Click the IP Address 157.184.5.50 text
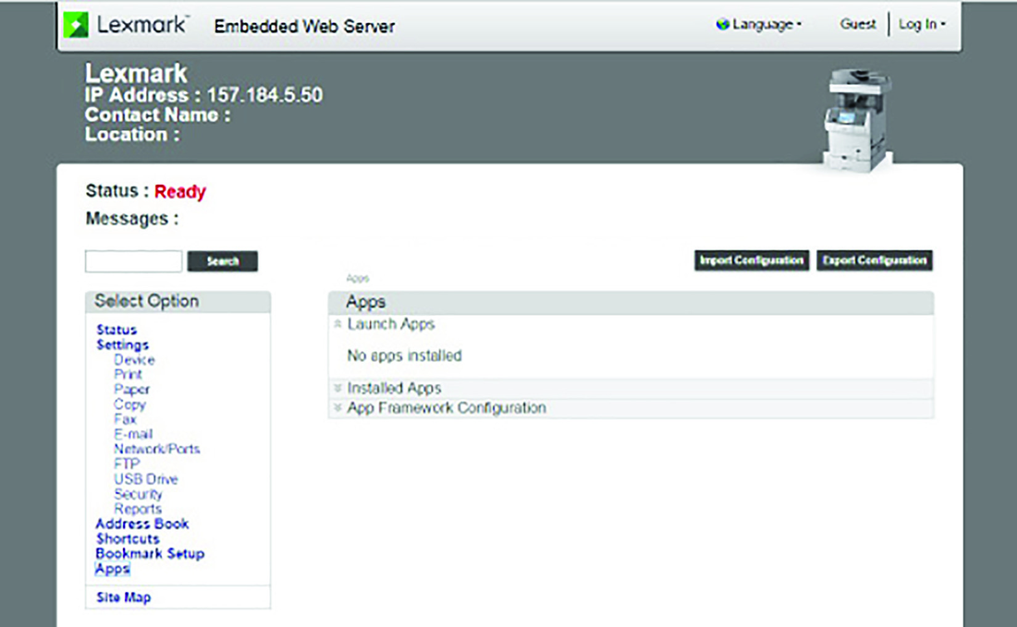The height and width of the screenshot is (627, 1017). pos(203,95)
